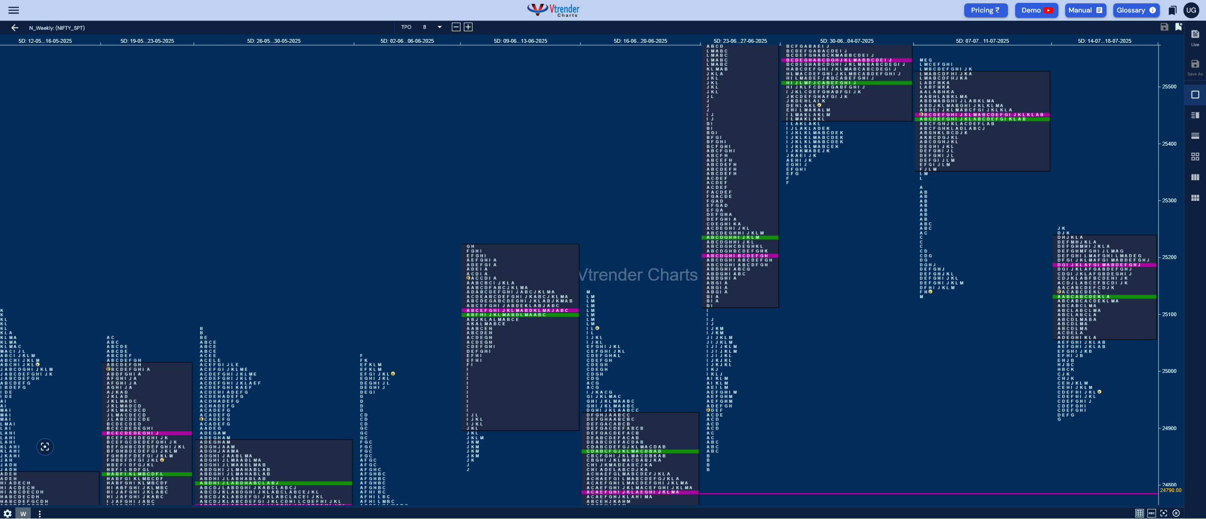Open the Glossary info

click(1136, 10)
